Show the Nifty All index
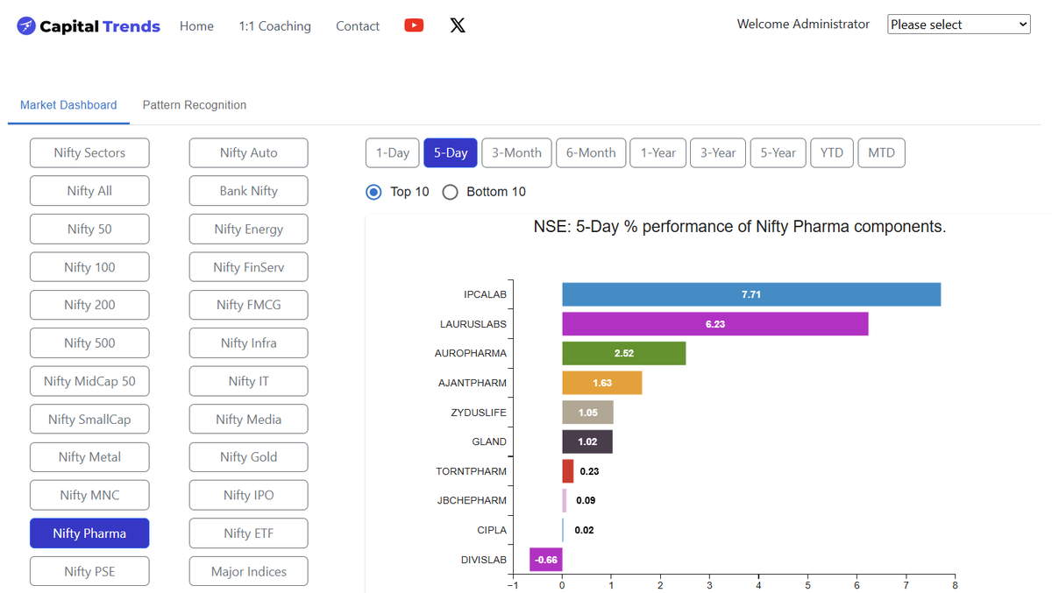The image size is (1052, 593). click(x=89, y=191)
